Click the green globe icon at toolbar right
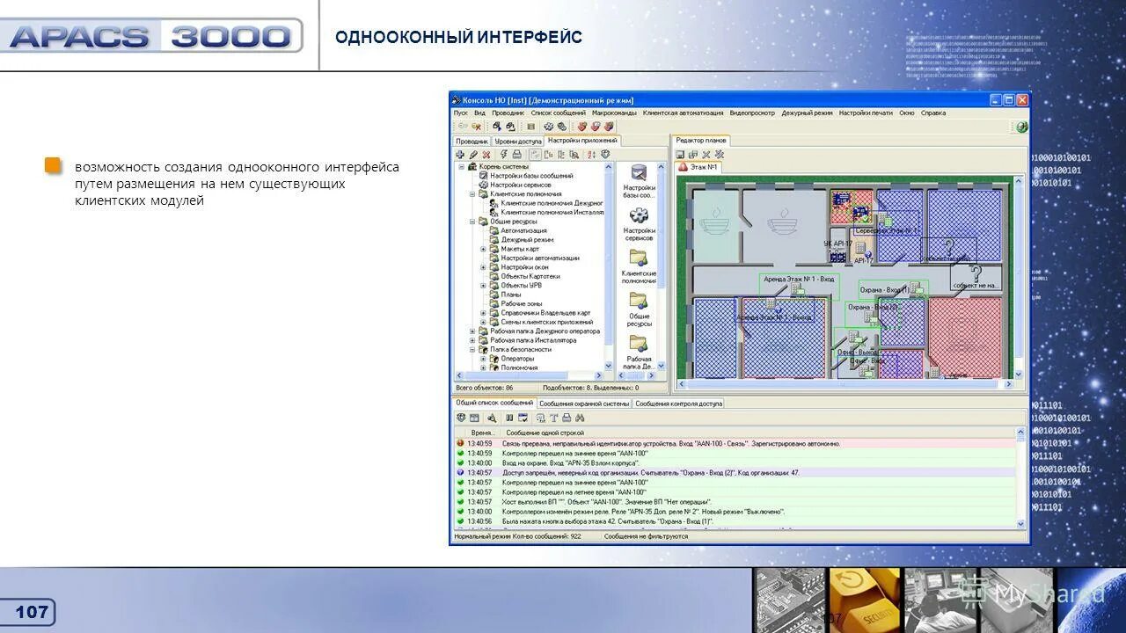This screenshot has width=1126, height=633. 1021,127
